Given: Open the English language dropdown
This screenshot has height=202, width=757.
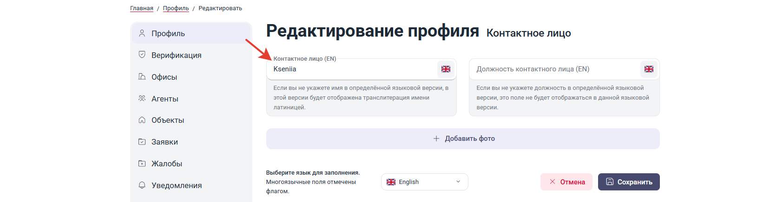Looking at the screenshot, I should 424,182.
